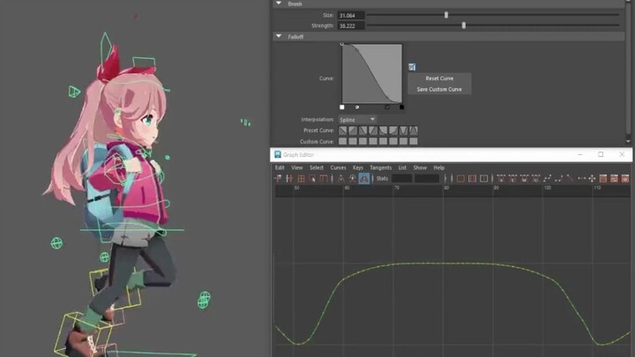635x357 pixels.
Task: Click the Reset Curve button
Action: click(x=439, y=78)
